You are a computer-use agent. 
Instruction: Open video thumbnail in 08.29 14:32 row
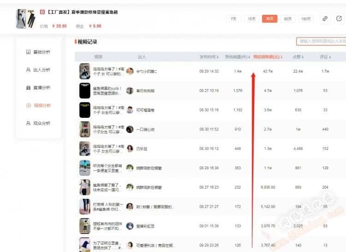[85, 71]
